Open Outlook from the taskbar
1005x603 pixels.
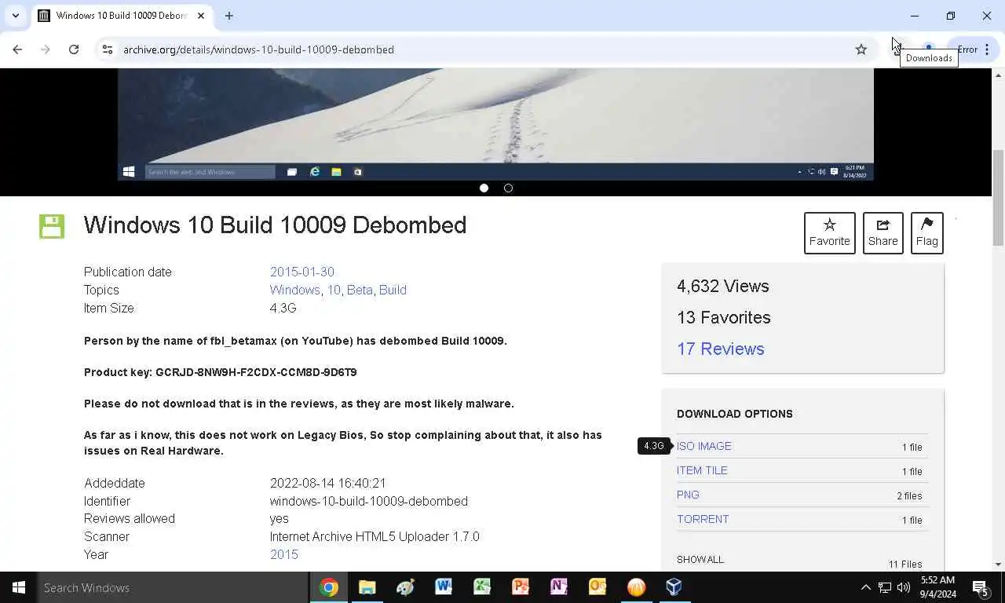click(598, 587)
